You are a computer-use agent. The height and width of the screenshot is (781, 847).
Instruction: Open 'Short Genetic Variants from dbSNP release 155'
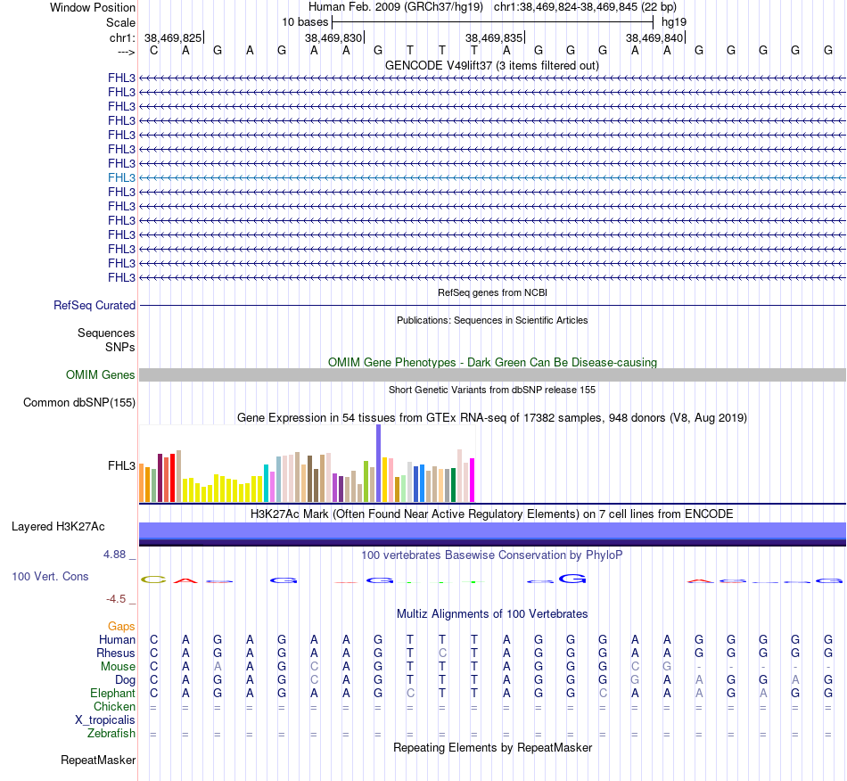click(x=492, y=390)
